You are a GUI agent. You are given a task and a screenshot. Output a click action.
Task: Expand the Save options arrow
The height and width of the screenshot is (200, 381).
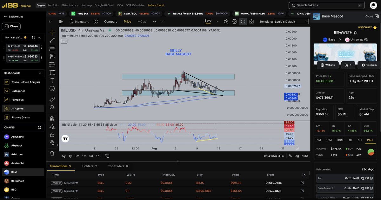[x=217, y=21]
